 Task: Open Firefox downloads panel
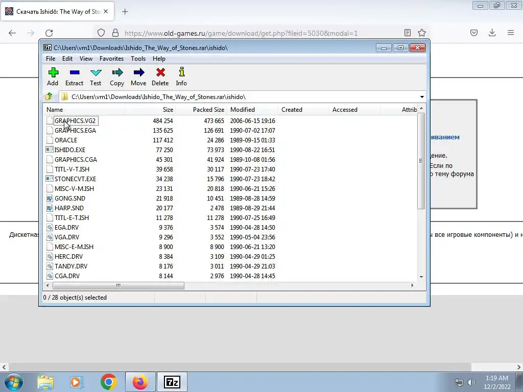pyautogui.click(x=492, y=33)
